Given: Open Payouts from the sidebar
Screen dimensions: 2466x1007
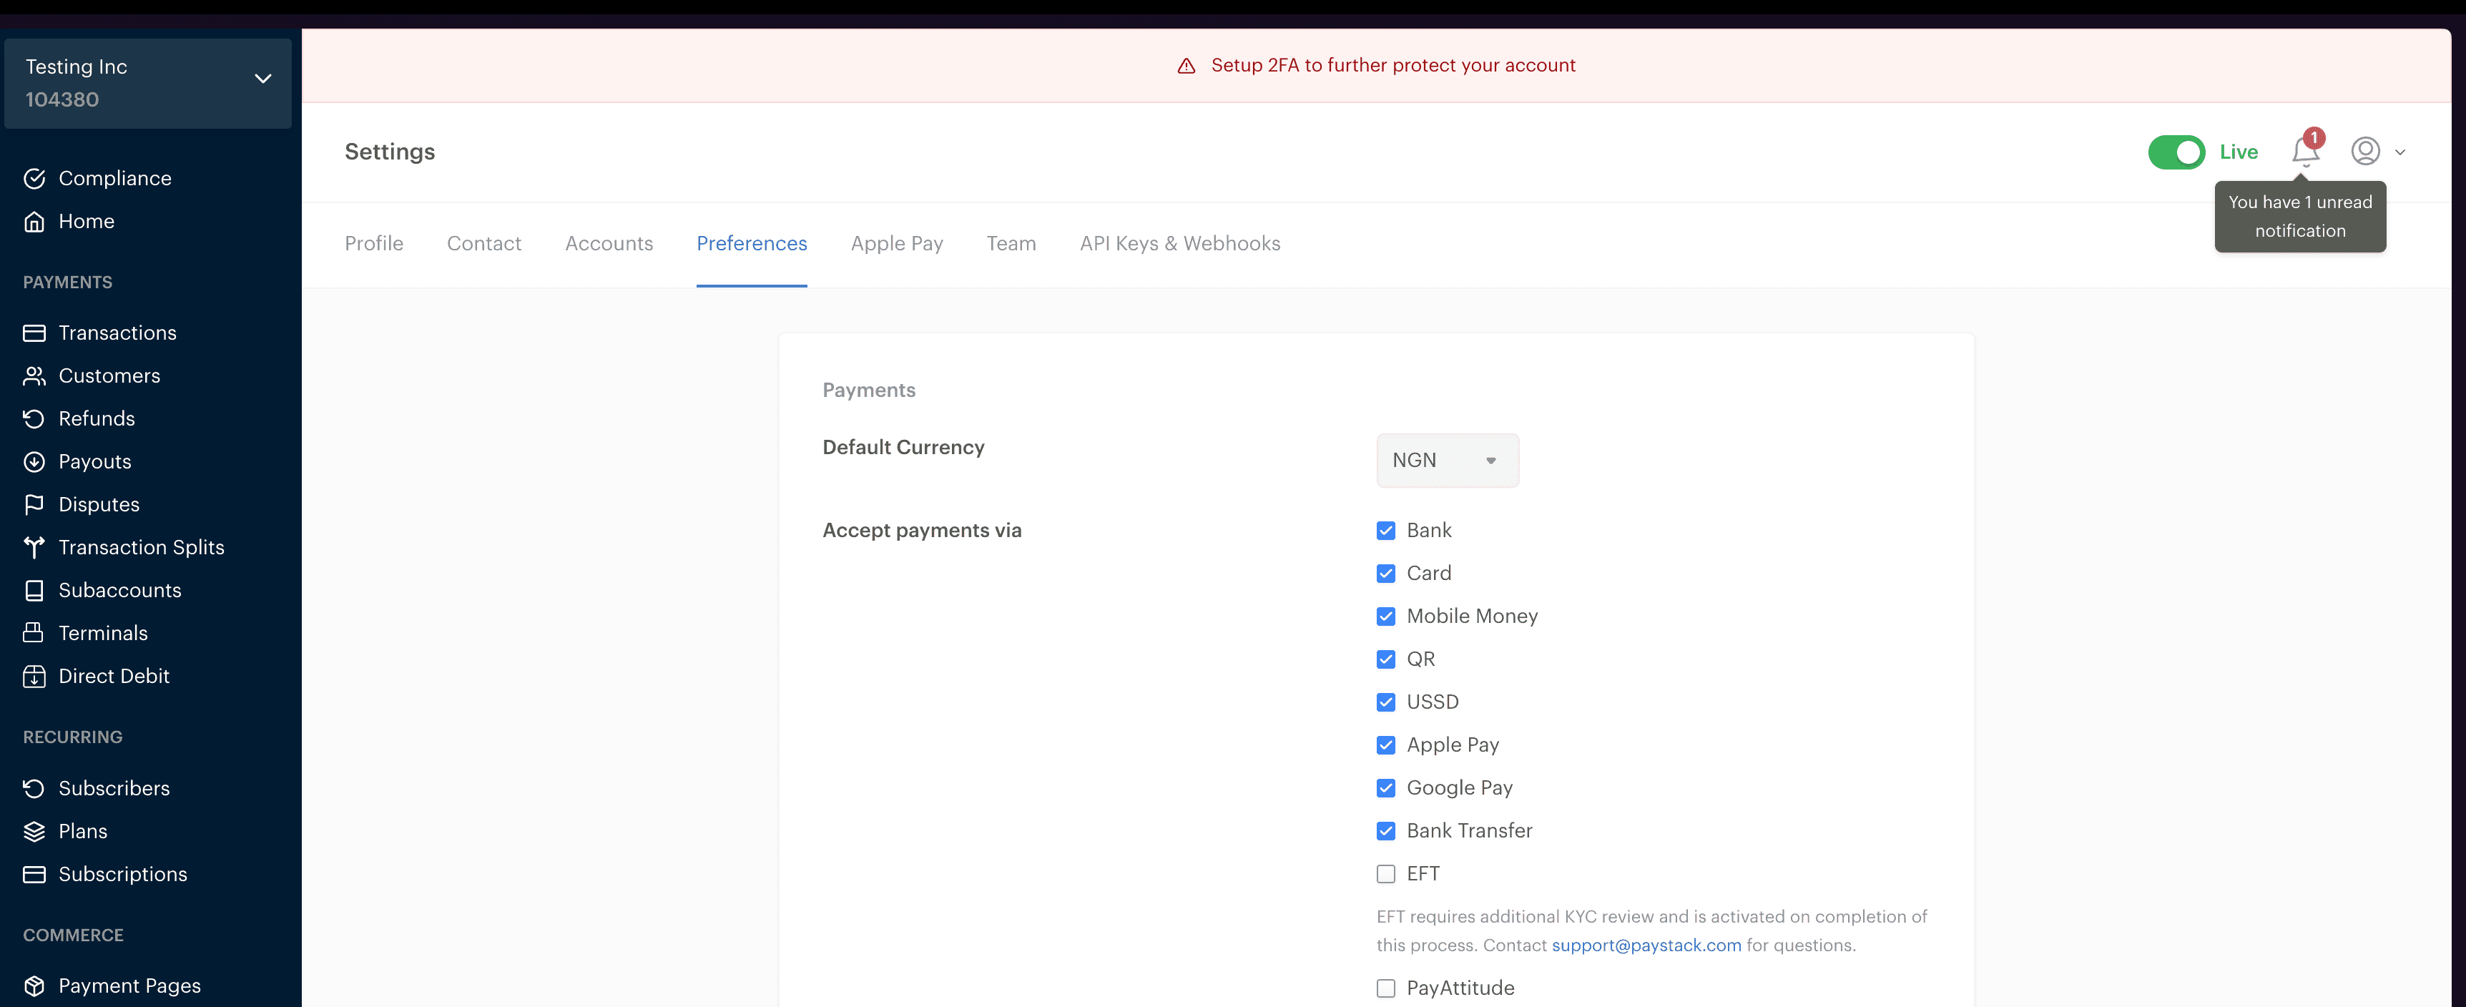Looking at the screenshot, I should (95, 461).
